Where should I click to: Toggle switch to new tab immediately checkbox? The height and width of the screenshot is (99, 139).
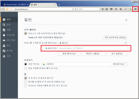26,82
